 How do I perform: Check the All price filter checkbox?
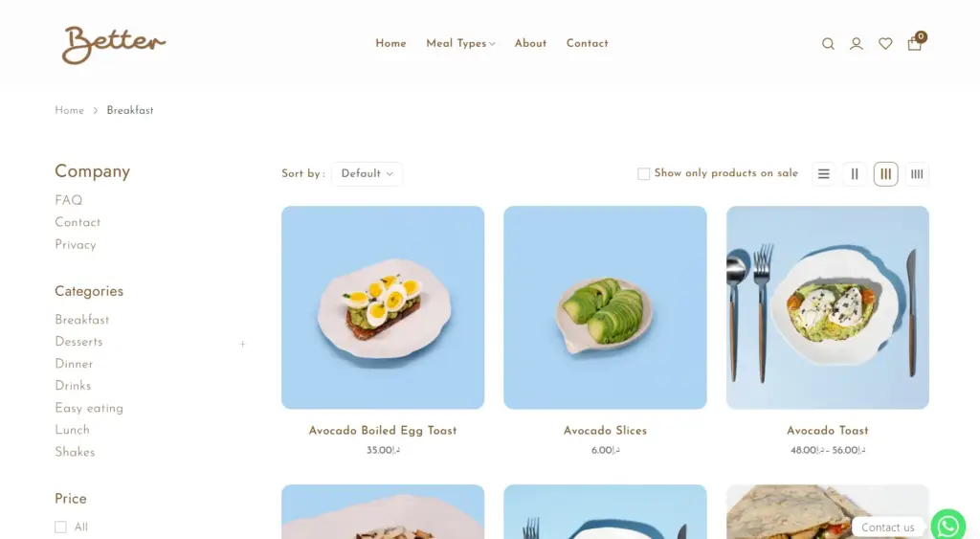click(60, 528)
